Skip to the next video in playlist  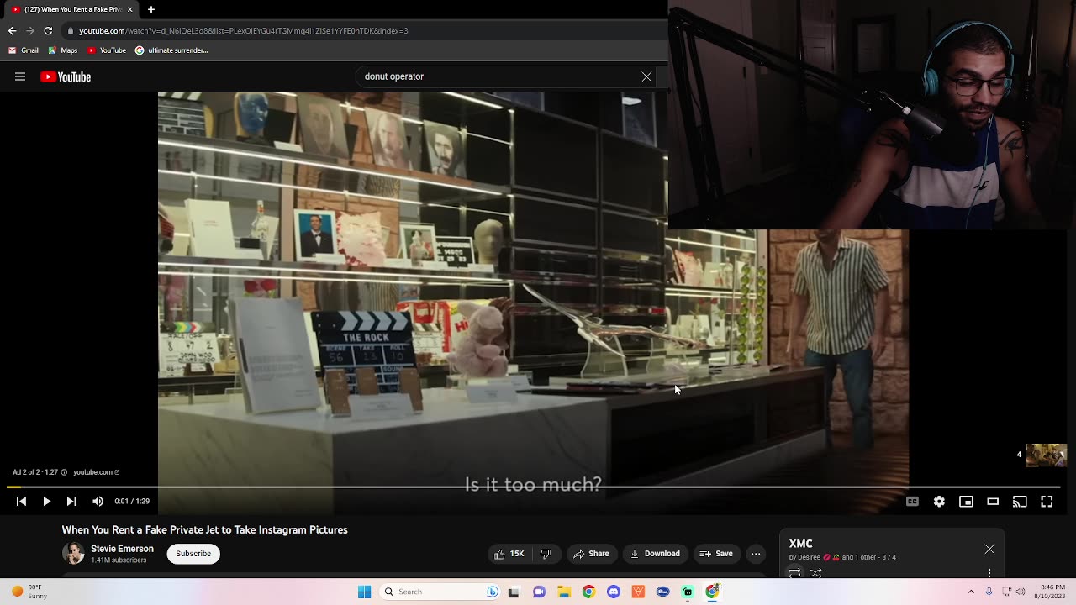(x=71, y=502)
